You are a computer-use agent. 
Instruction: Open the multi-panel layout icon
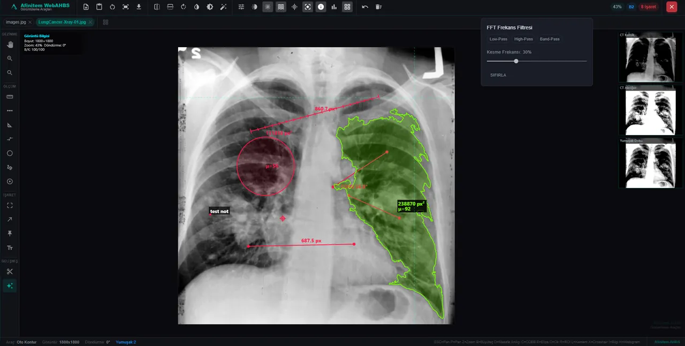(105, 22)
